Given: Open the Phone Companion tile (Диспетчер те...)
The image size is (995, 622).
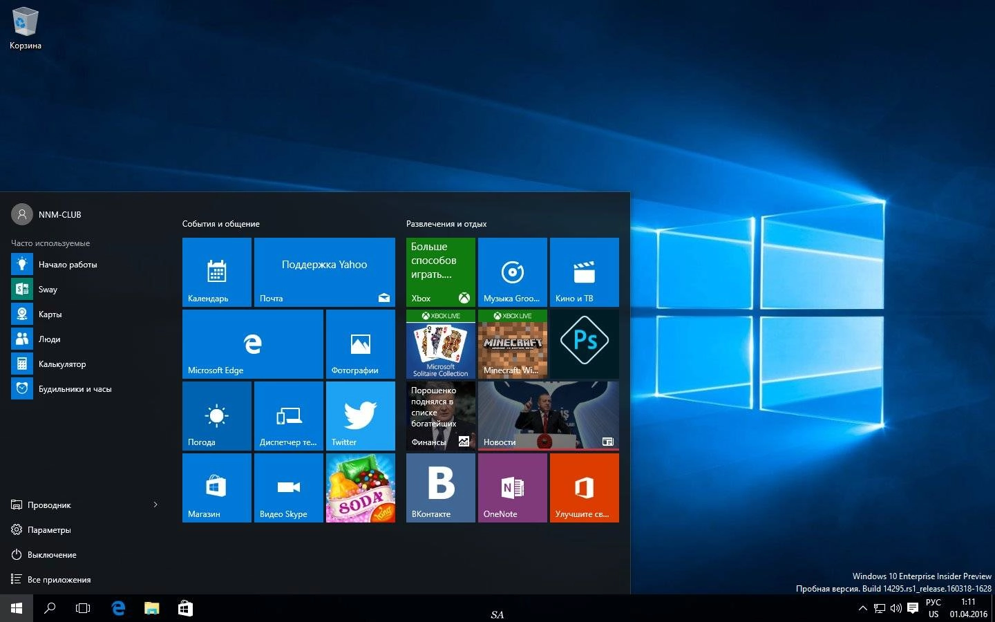Looking at the screenshot, I should (x=289, y=416).
